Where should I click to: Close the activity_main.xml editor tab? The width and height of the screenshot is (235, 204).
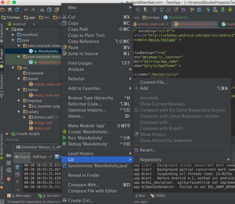click(x=167, y=24)
